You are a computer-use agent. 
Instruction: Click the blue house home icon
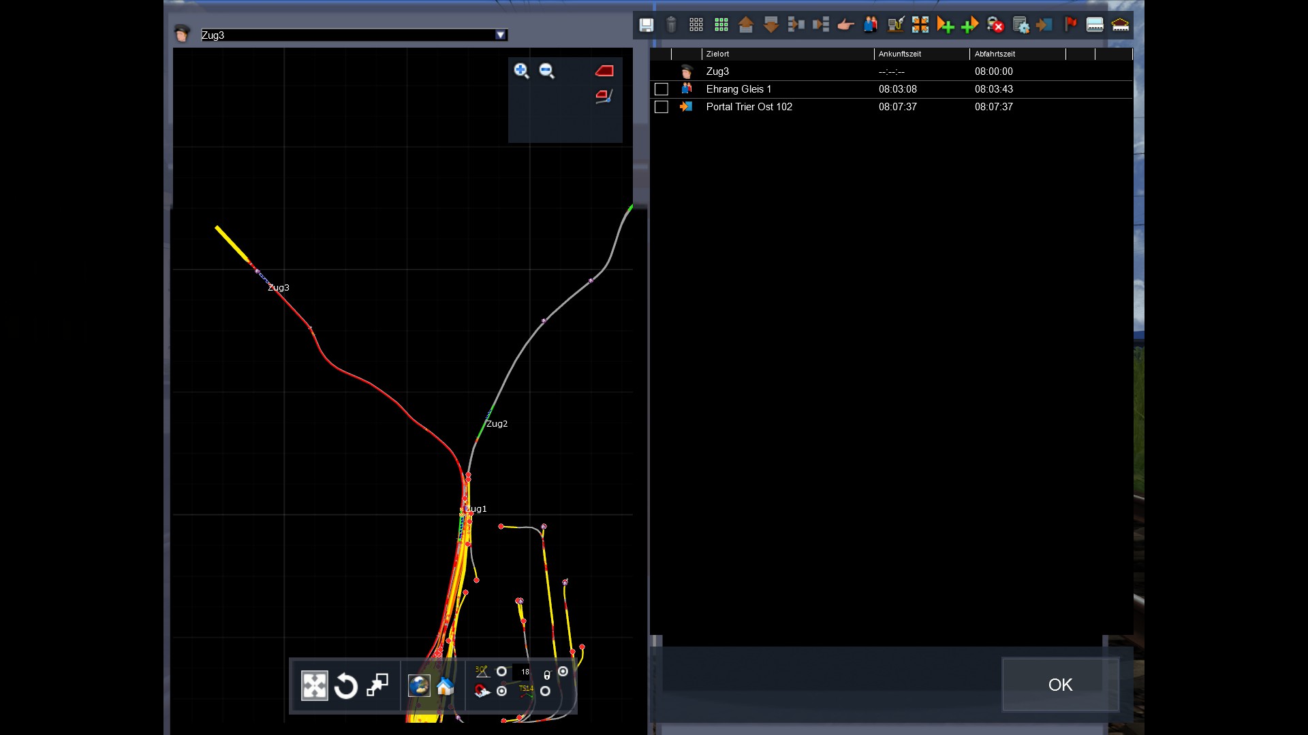pos(445,686)
